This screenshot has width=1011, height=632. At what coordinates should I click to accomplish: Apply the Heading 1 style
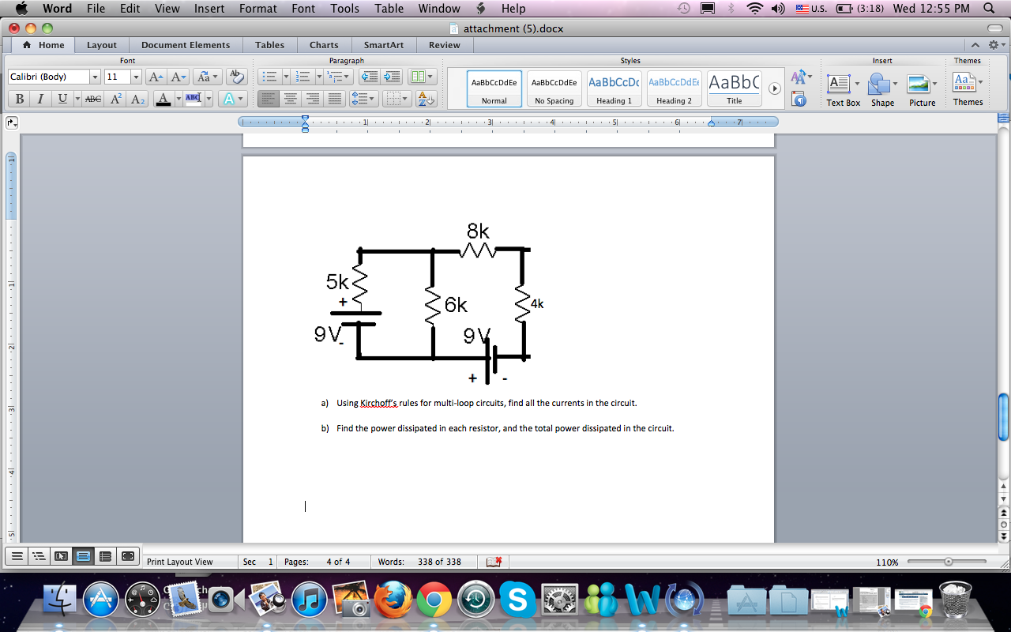pos(614,88)
